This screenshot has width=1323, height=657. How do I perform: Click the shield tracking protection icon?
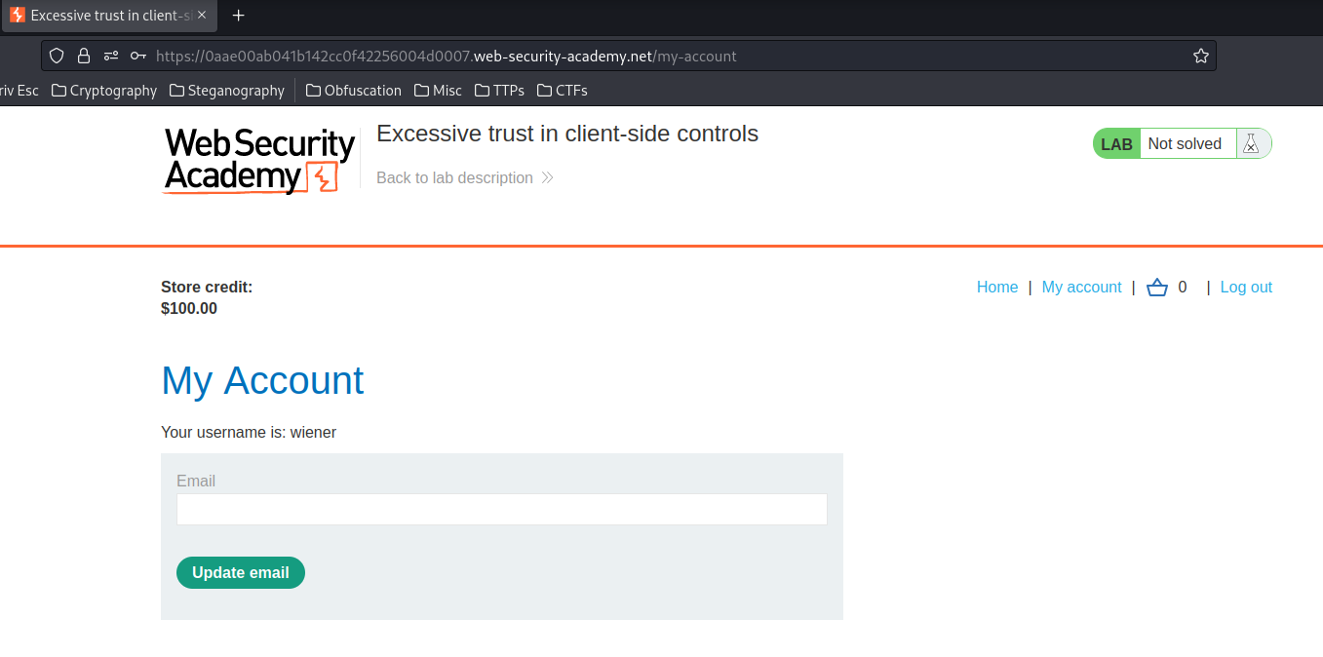[x=57, y=56]
